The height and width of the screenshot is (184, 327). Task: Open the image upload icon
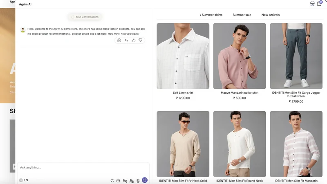click(x=118, y=181)
